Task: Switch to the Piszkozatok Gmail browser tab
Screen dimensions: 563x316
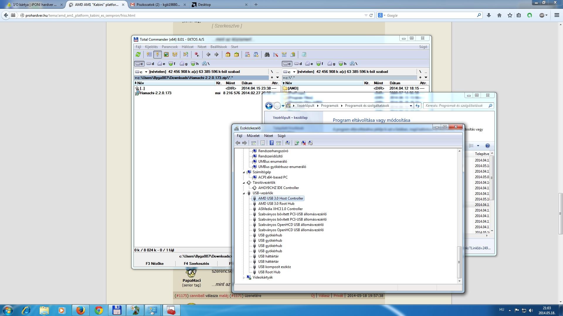Action: 158,5
